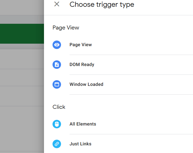The height and width of the screenshot is (153, 193).
Task: Click the Page View eye icon
Action: point(57,45)
